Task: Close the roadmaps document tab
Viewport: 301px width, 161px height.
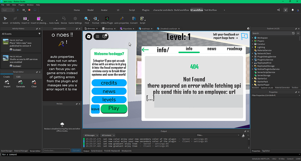Action: click(152, 29)
